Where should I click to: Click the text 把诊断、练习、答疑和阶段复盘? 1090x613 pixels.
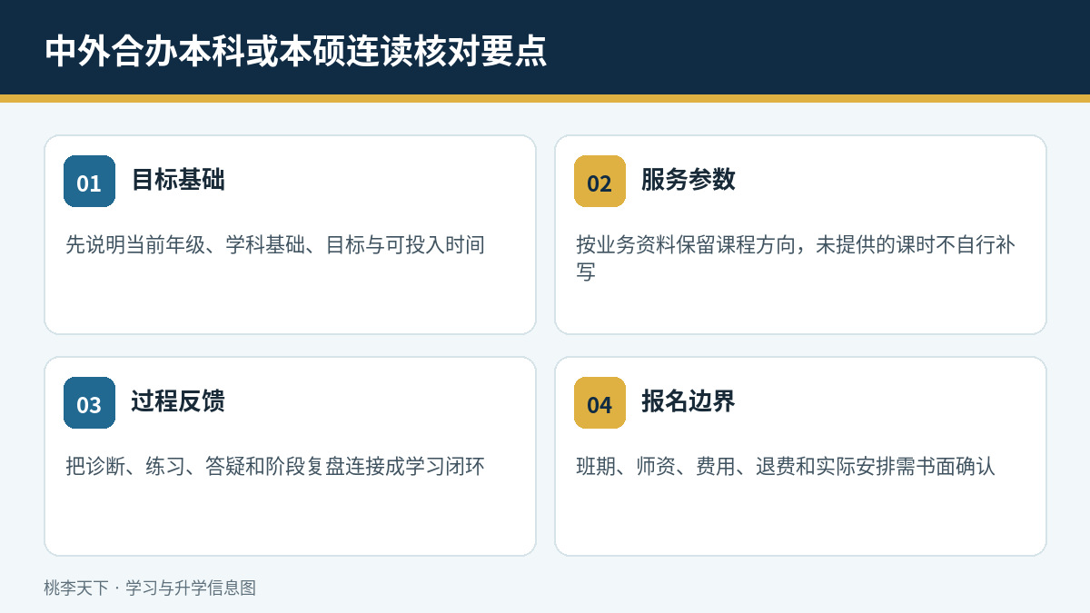point(204,467)
